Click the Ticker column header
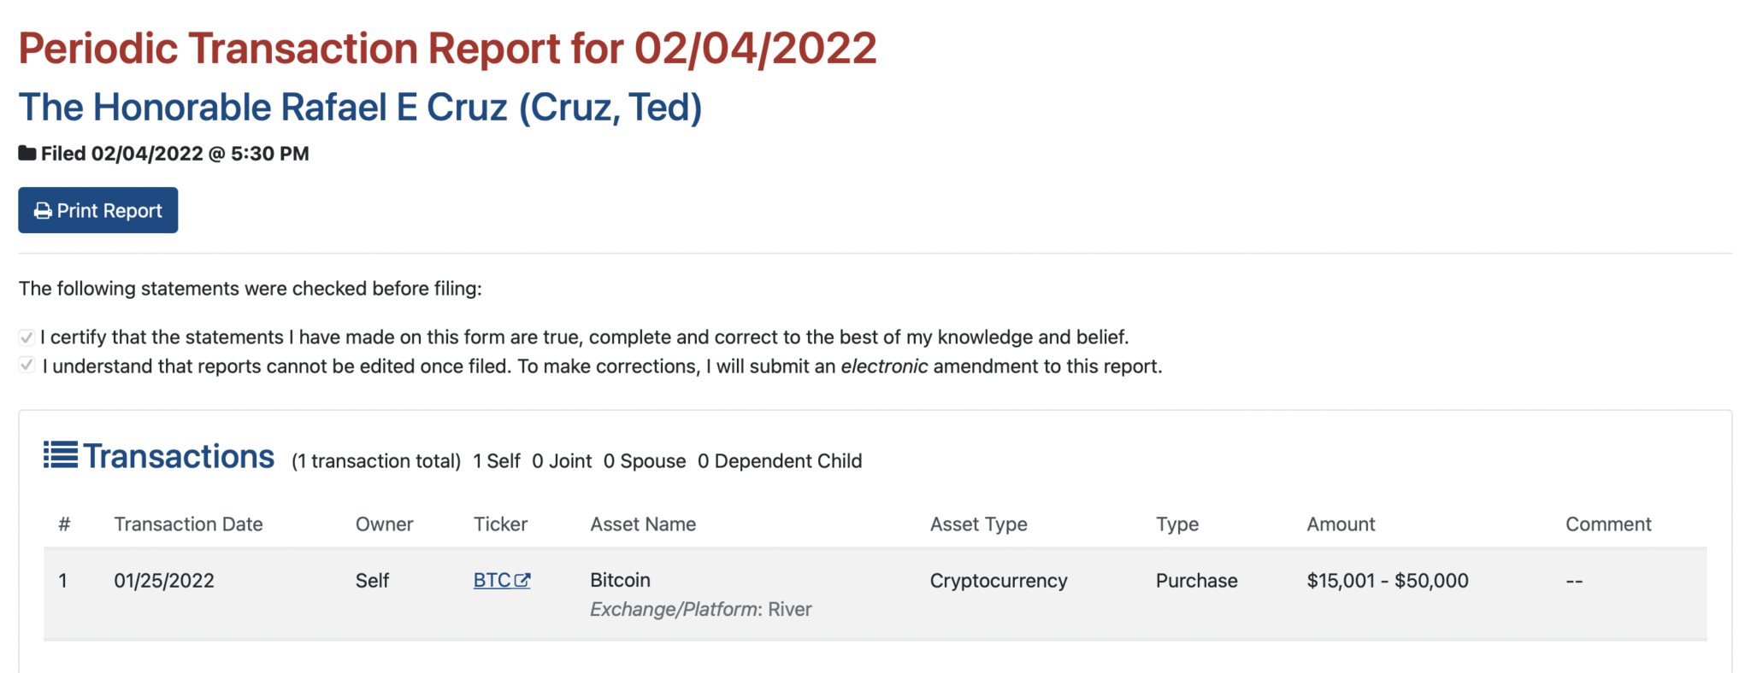Image resolution: width=1751 pixels, height=673 pixels. click(x=500, y=524)
